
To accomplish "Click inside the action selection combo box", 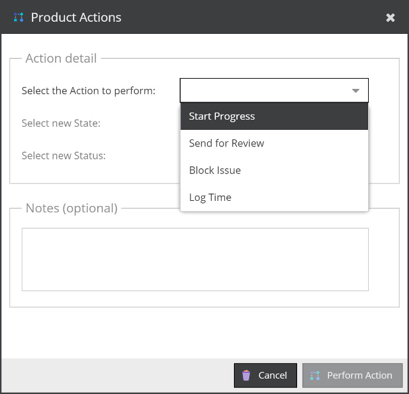I will tap(265, 91).
